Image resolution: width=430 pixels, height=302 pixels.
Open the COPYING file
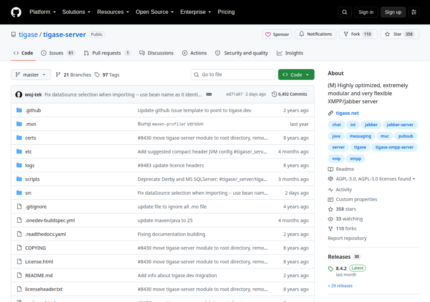point(35,248)
